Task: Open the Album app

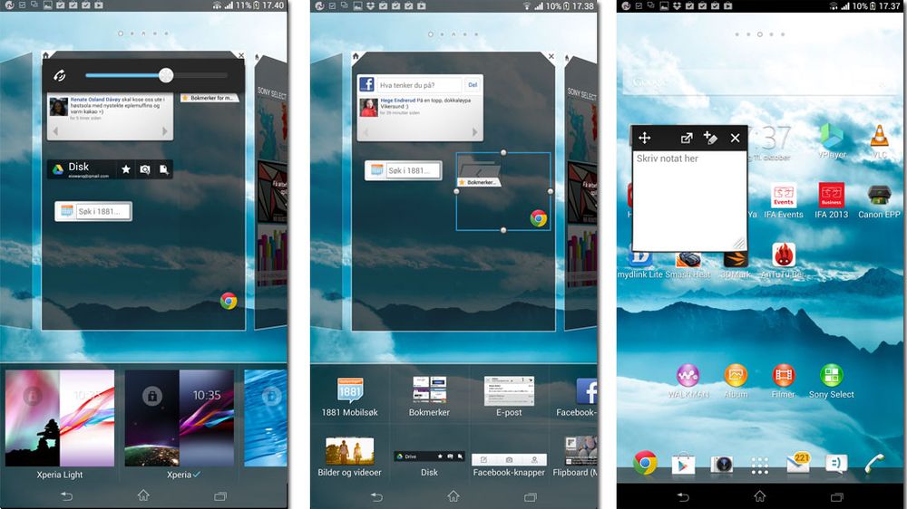Action: 736,381
